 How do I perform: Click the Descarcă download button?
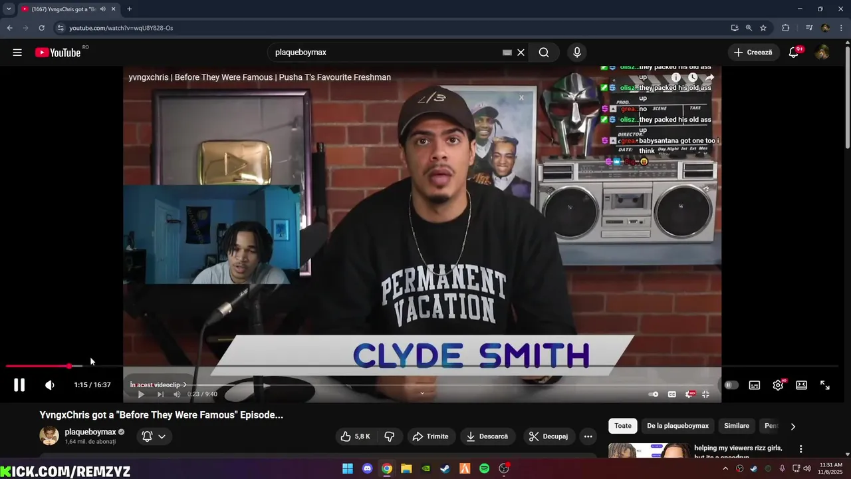pyautogui.click(x=487, y=436)
